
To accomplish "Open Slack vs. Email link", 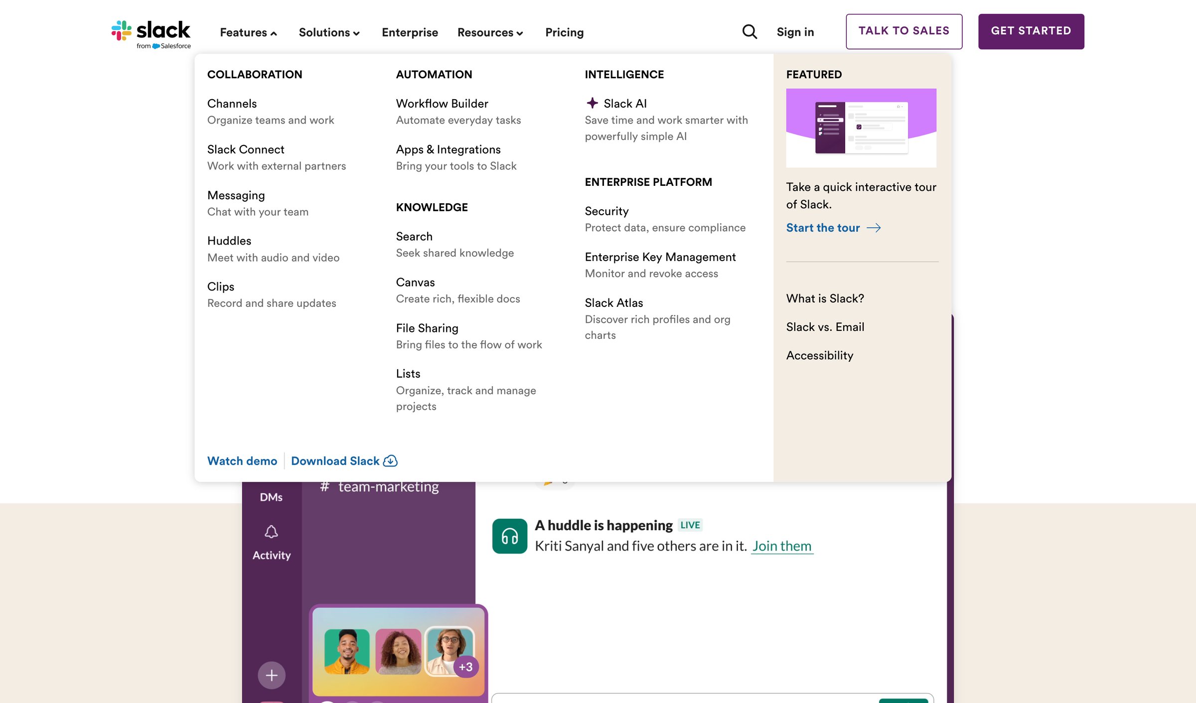I will click(825, 327).
